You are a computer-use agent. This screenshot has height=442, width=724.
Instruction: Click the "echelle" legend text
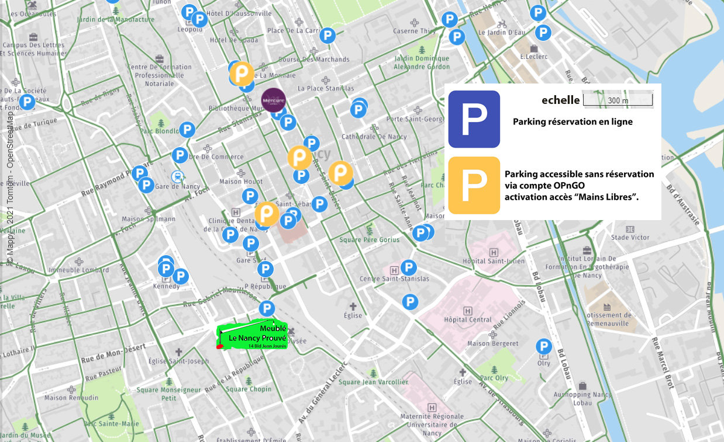coord(560,100)
